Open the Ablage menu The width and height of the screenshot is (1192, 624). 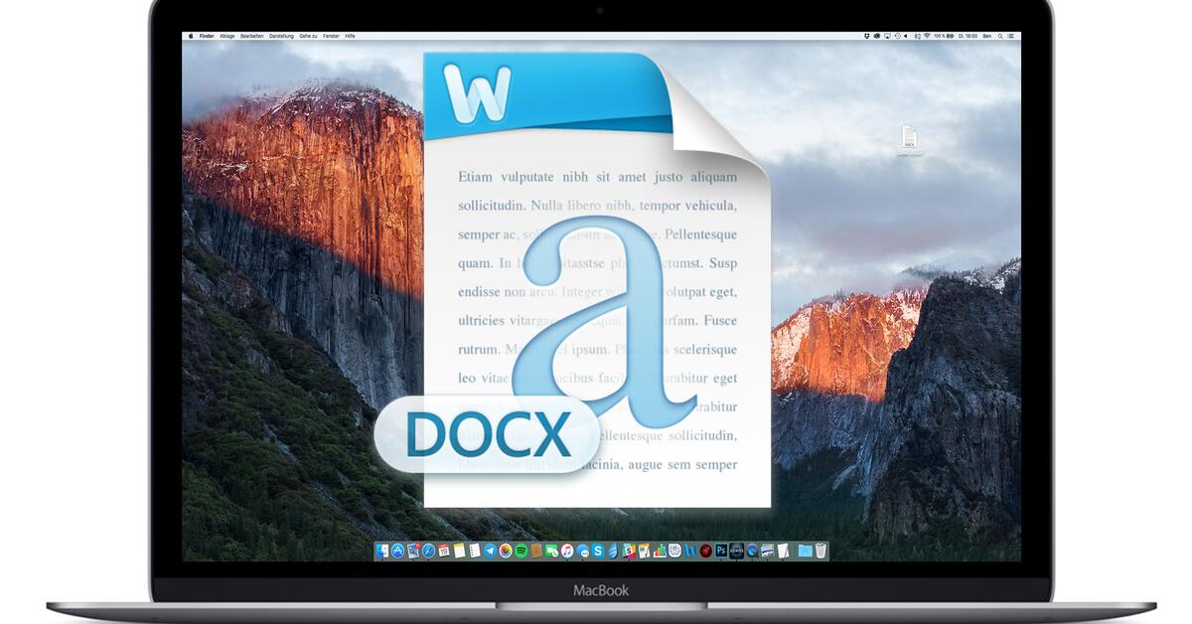(x=227, y=36)
